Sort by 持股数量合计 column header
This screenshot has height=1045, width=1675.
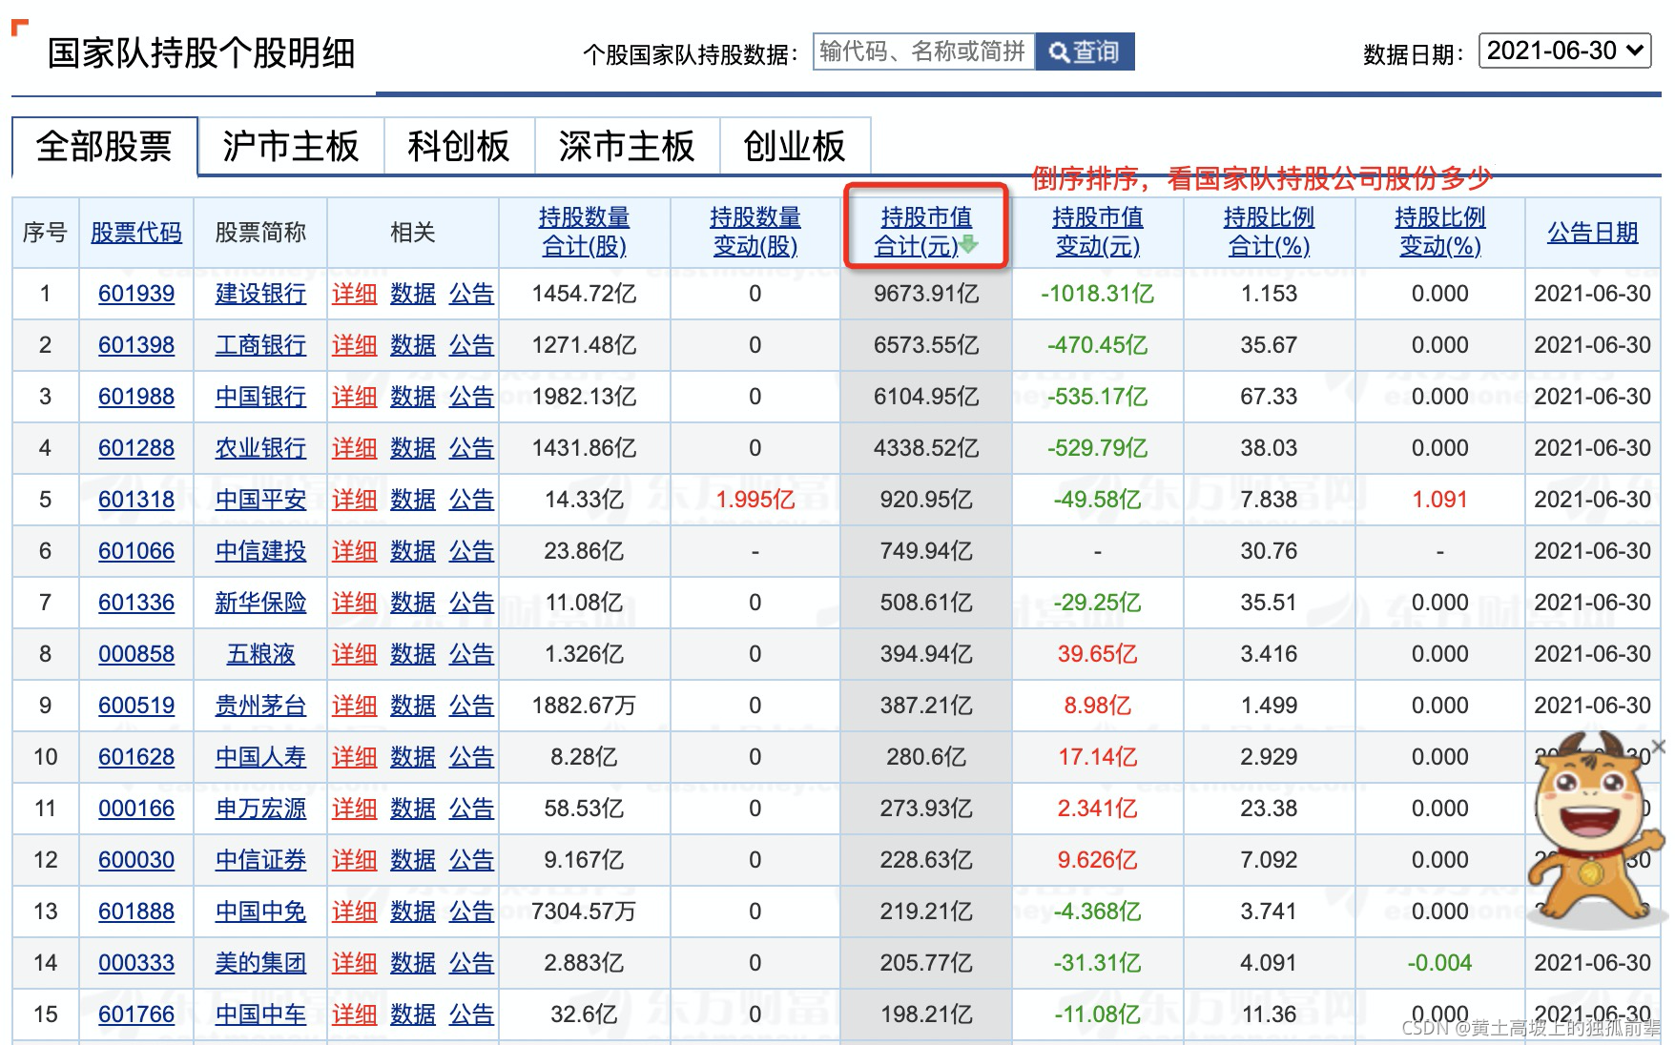584,232
